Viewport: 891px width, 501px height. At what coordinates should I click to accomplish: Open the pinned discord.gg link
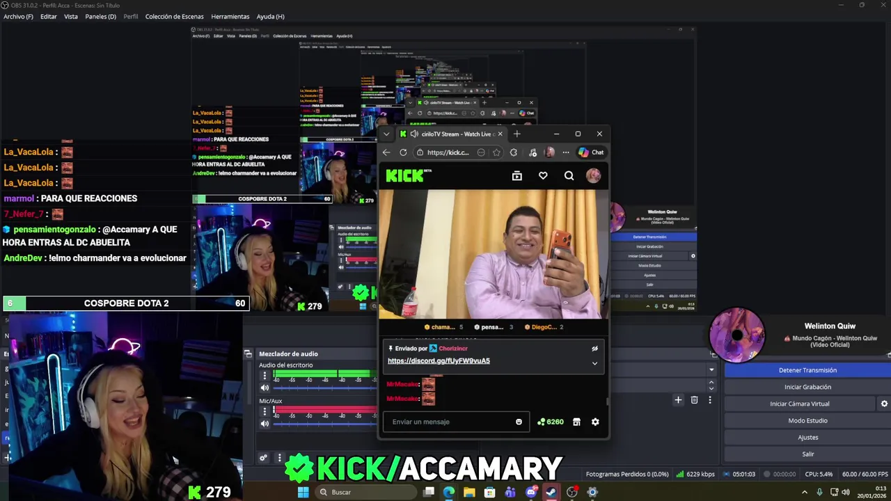click(x=439, y=361)
